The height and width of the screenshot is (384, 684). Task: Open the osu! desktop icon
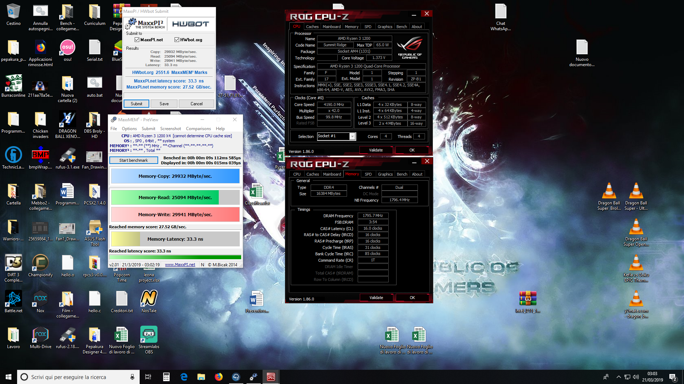coord(68,51)
